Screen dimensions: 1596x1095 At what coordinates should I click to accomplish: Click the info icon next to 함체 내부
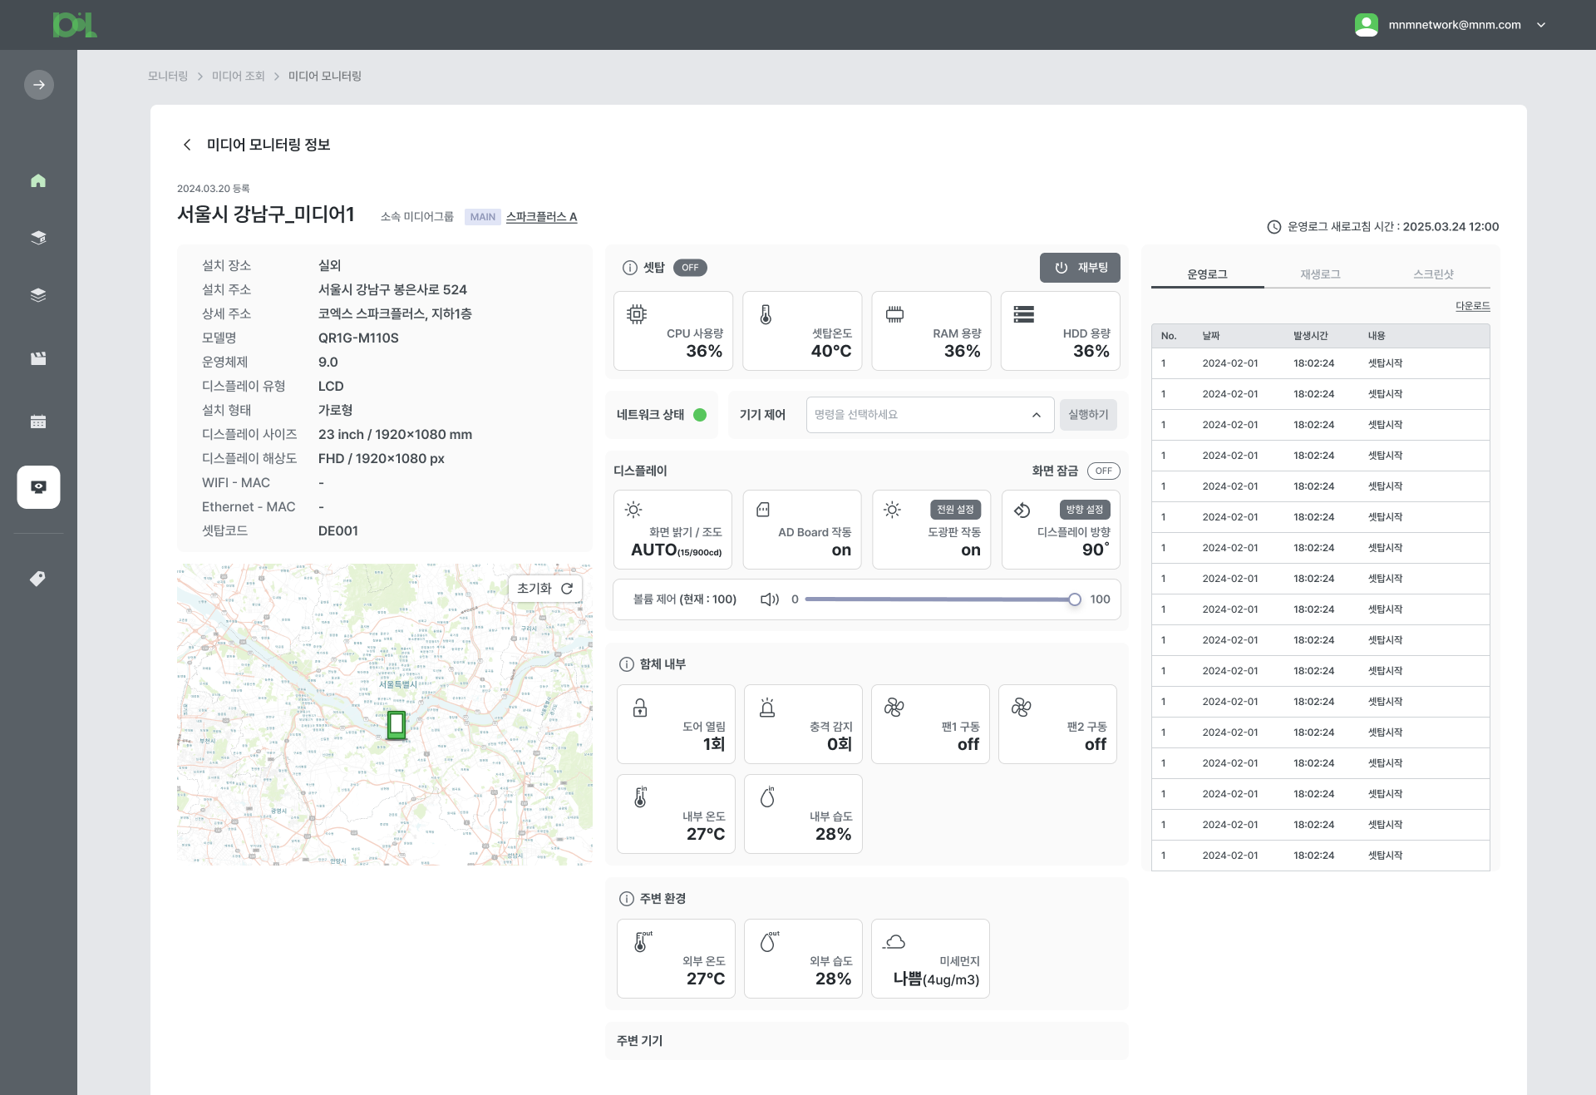pyautogui.click(x=627, y=664)
